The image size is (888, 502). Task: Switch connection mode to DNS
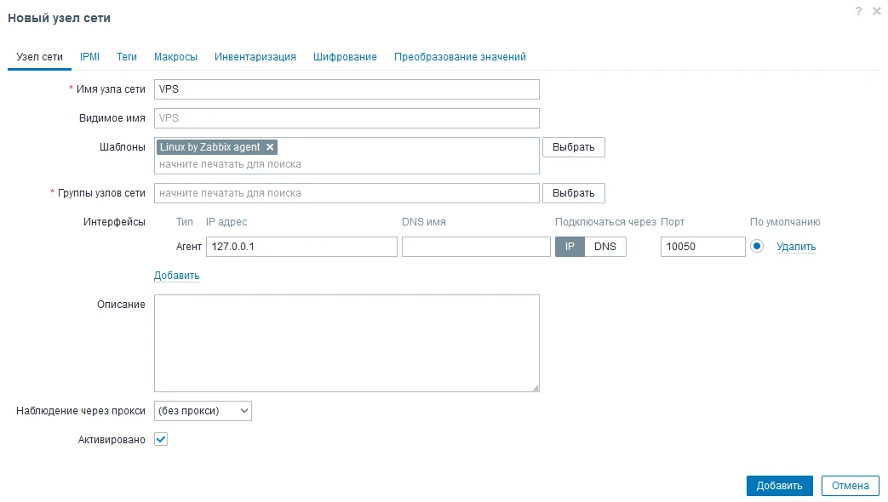[x=604, y=247]
